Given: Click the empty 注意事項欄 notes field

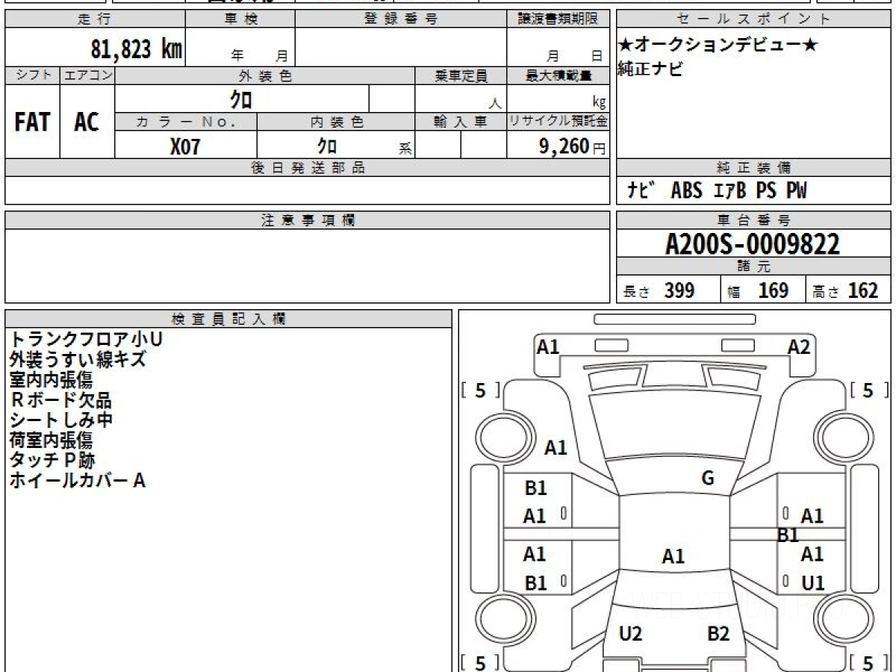Looking at the screenshot, I should (308, 266).
